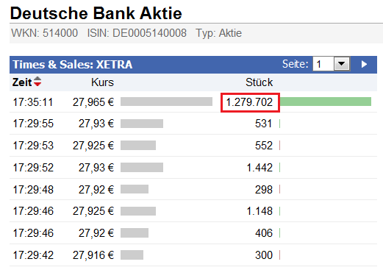The width and height of the screenshot is (383, 270).
Task: Click the Zeit column header
Action: 22,82
